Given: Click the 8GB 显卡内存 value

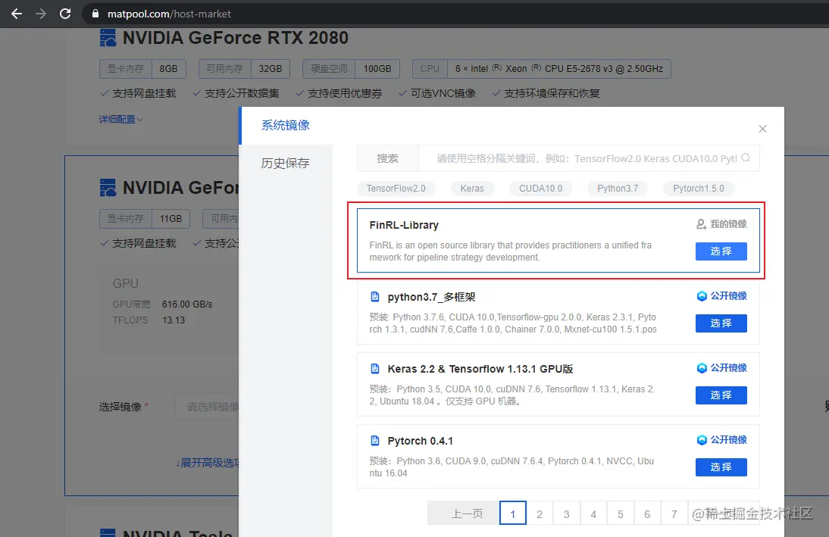Looking at the screenshot, I should point(168,69).
